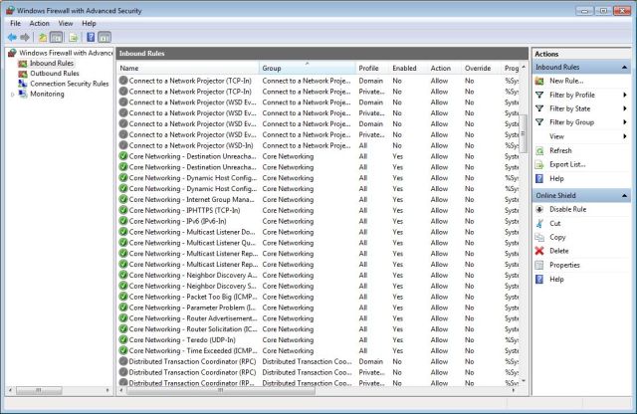Sort rules by the Enabled column header
The image size is (637, 414).
[x=405, y=68]
